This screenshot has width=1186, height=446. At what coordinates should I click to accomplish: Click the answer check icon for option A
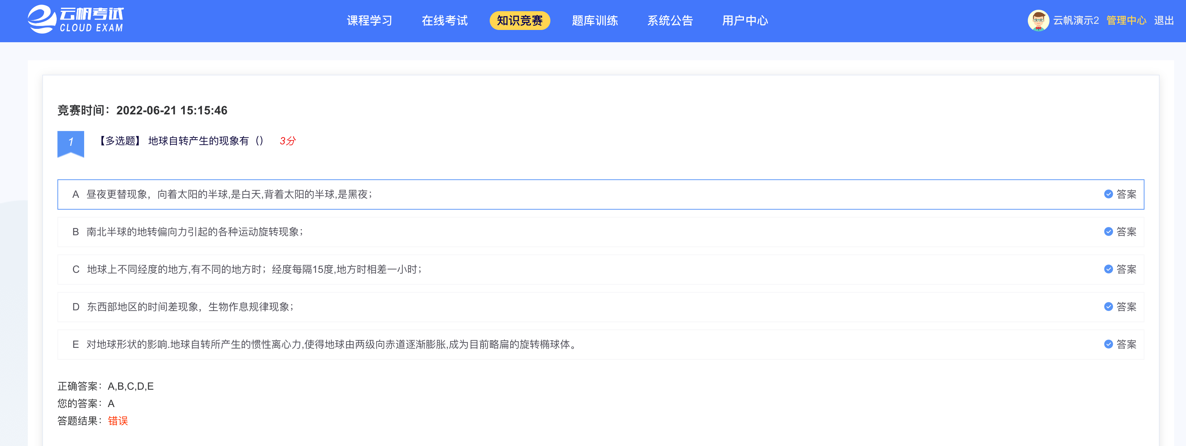[1108, 194]
